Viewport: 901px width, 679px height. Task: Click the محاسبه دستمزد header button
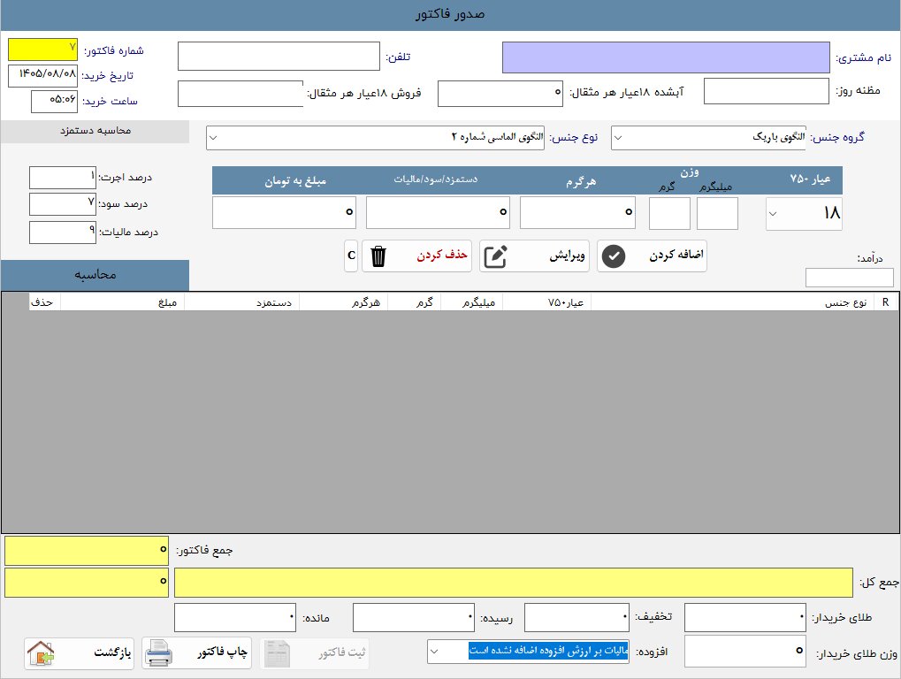pyautogui.click(x=95, y=131)
